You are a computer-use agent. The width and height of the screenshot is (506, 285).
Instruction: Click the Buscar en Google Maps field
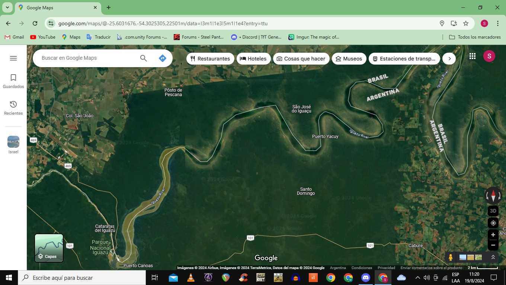coord(88,58)
